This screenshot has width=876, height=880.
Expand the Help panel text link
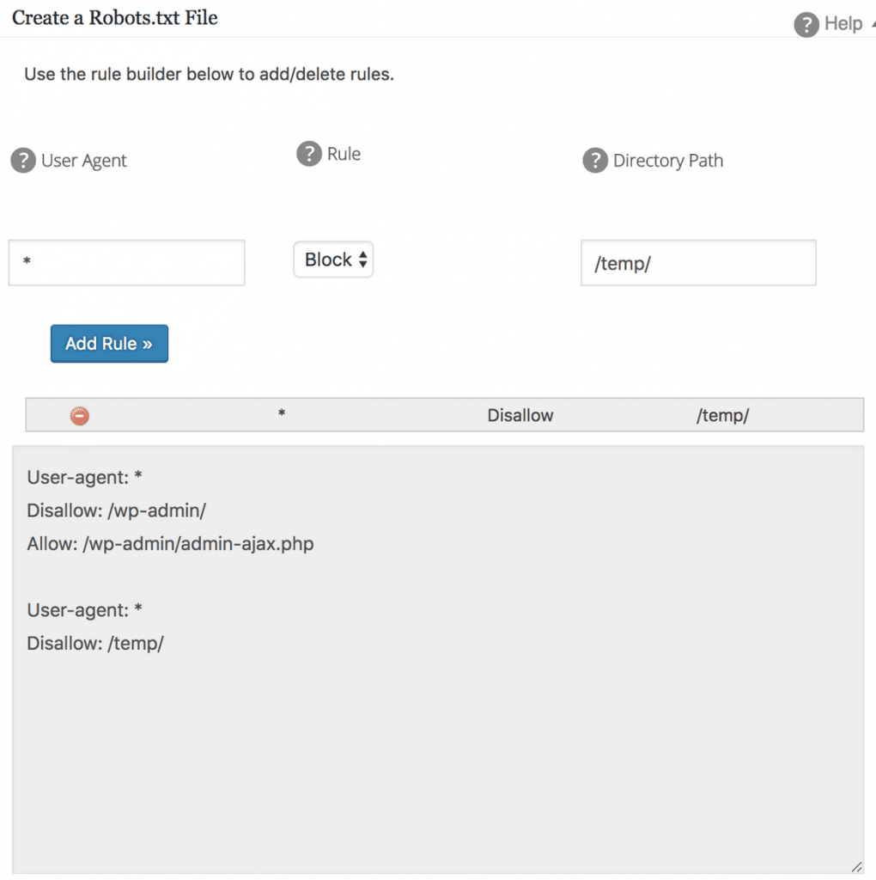click(843, 23)
